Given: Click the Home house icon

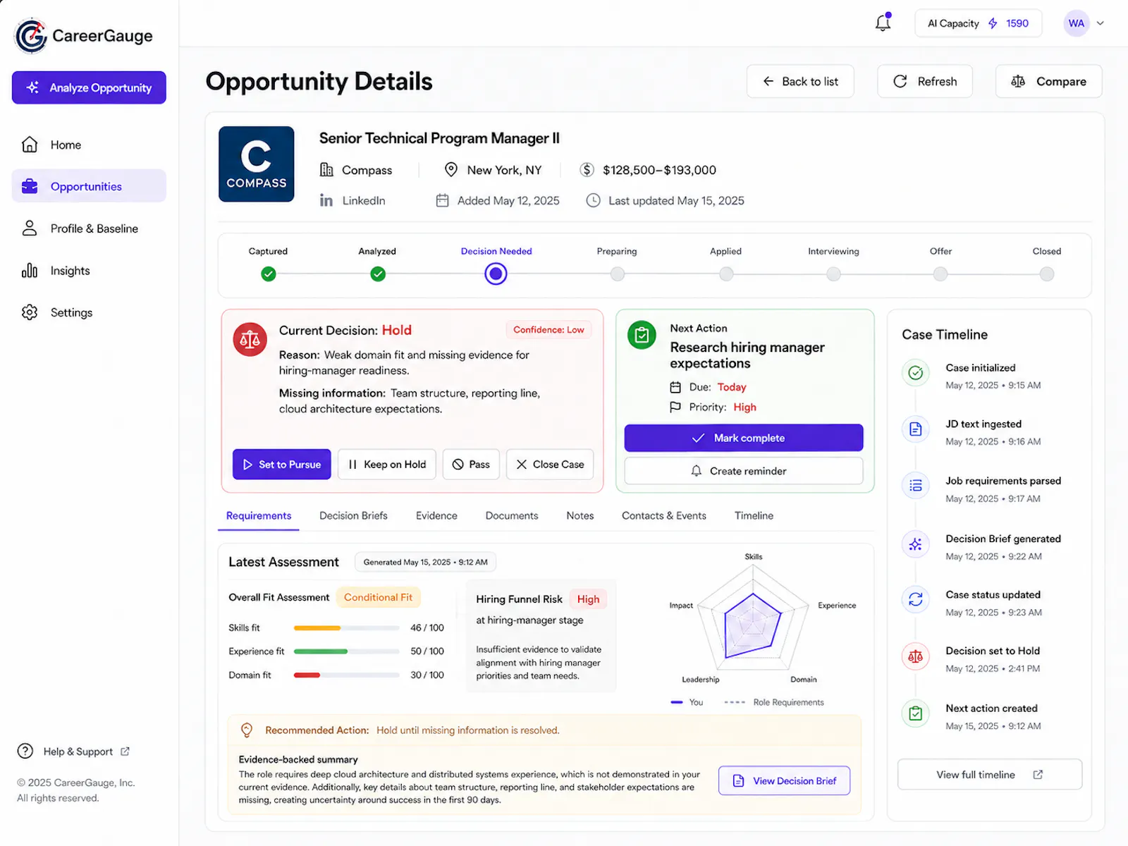Looking at the screenshot, I should [30, 145].
